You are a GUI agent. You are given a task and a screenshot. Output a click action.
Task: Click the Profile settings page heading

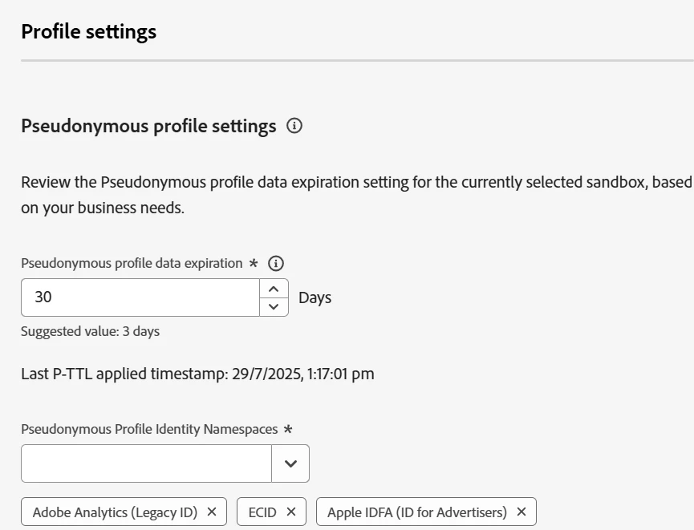[x=88, y=31]
